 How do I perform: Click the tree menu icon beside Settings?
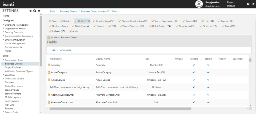pos(30,11)
